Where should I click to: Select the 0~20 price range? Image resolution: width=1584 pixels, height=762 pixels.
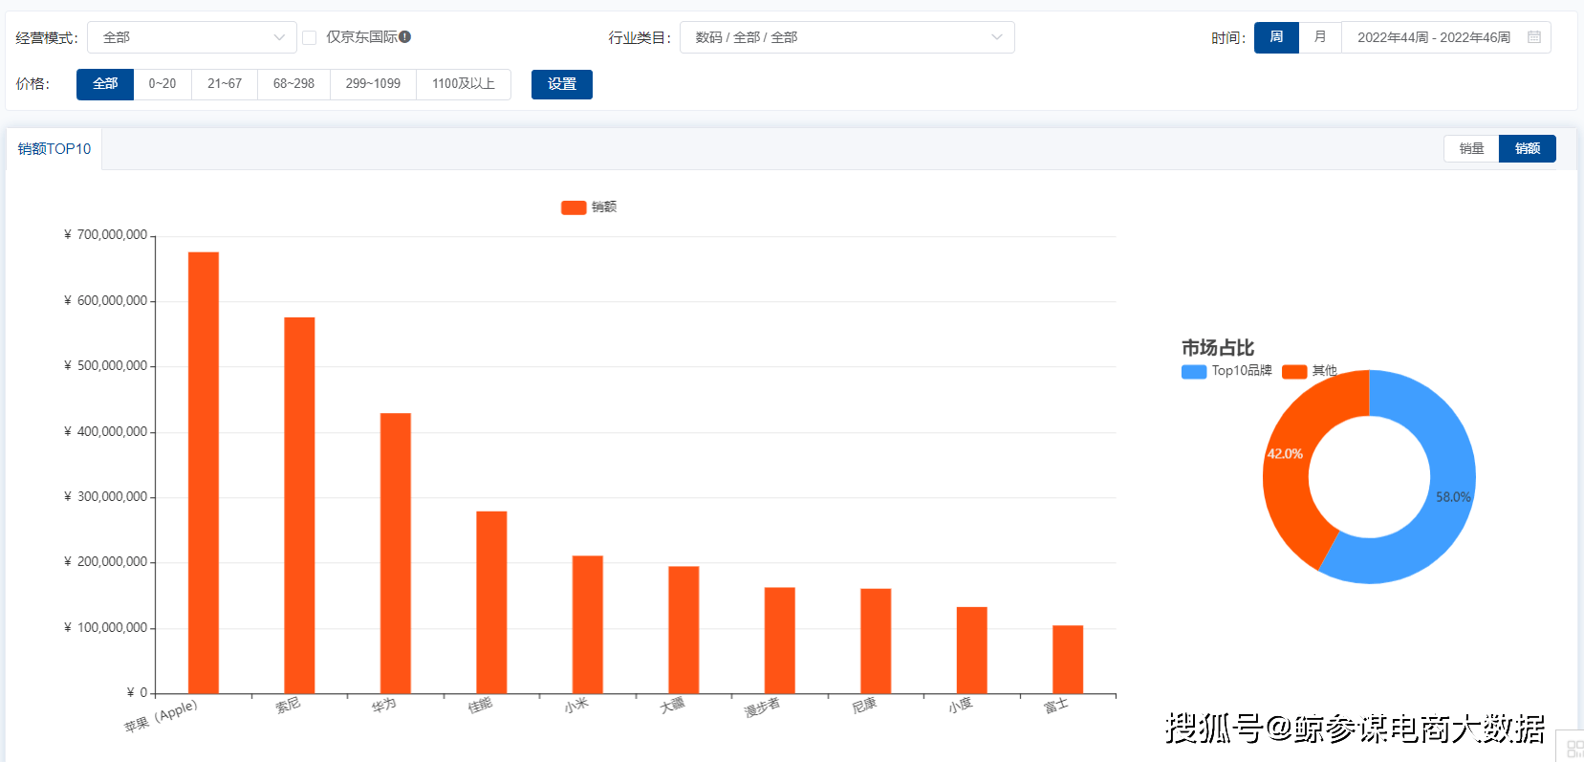click(163, 84)
